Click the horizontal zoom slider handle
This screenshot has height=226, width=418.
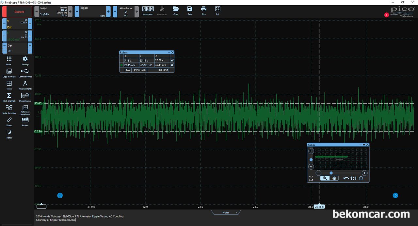point(331,173)
